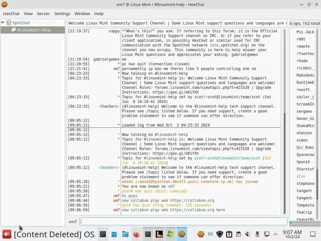Open the notifications alert tray icon
The height and width of the screenshot is (241, 321).
click(x=229, y=234)
